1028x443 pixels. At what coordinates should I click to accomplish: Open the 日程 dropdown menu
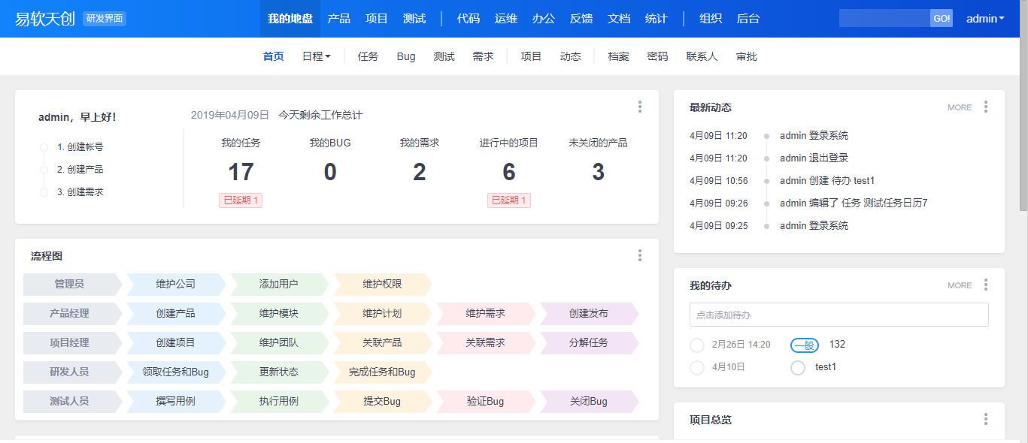click(316, 56)
